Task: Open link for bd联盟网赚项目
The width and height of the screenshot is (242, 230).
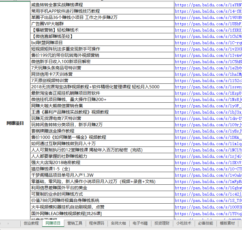Action: [206, 43]
